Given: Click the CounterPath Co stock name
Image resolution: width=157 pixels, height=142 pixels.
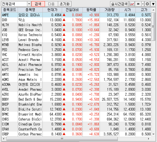Looking at the screenshot, I should pyautogui.click(x=30, y=129).
